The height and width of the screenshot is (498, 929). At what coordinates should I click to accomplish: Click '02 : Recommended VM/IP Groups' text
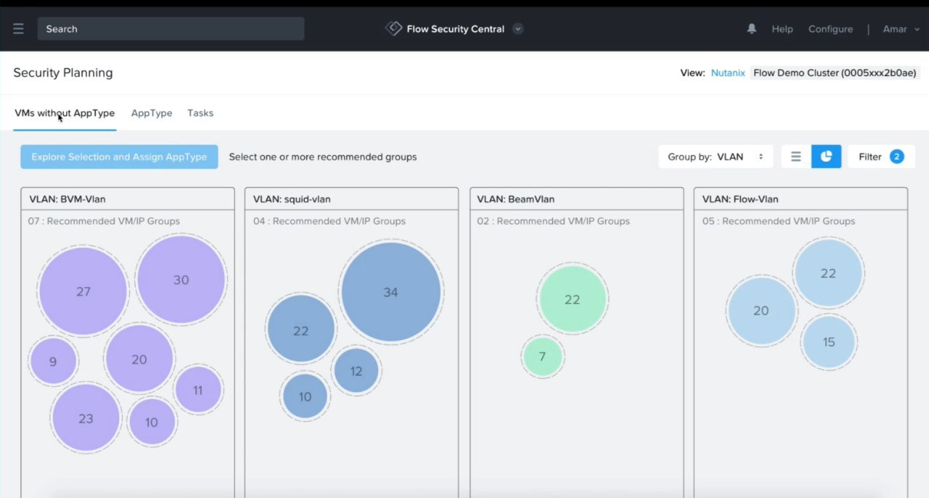coord(553,221)
